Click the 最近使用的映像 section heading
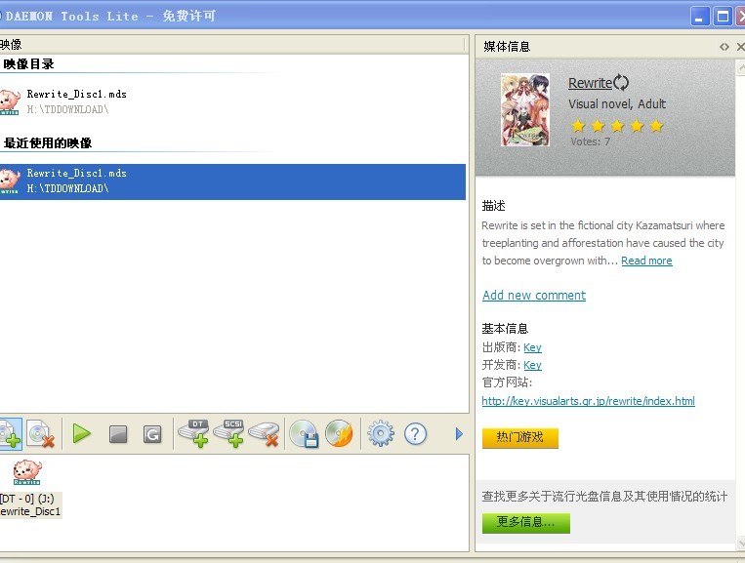 [48, 142]
